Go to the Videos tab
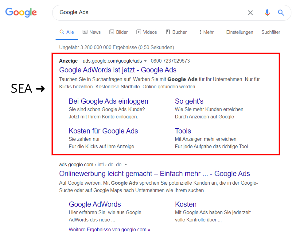296x242 pixels. 147,32
